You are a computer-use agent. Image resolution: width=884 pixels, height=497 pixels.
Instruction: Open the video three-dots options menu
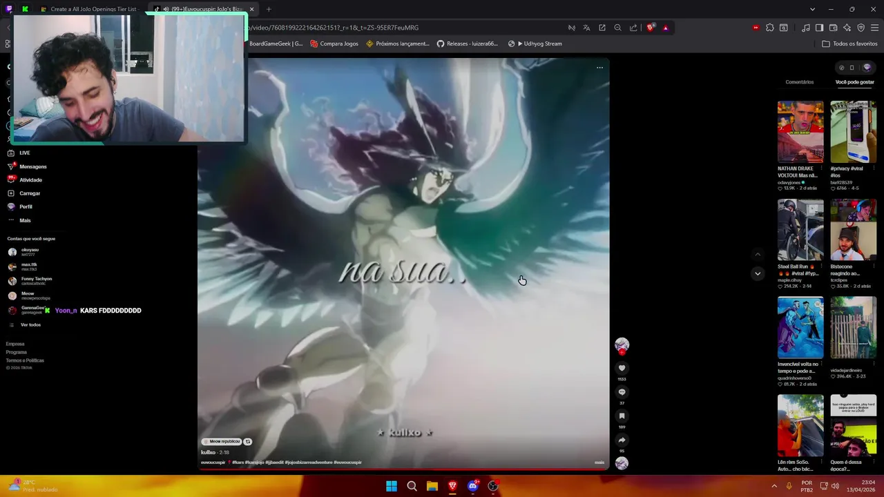click(599, 68)
